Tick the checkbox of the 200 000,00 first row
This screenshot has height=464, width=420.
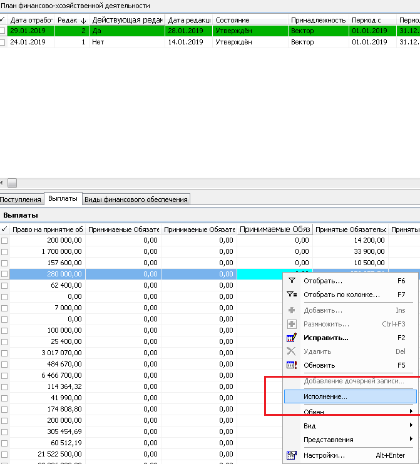[4, 240]
